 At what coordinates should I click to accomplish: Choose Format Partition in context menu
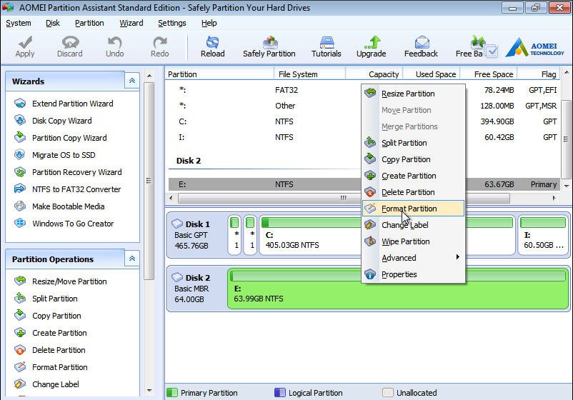[413, 209]
